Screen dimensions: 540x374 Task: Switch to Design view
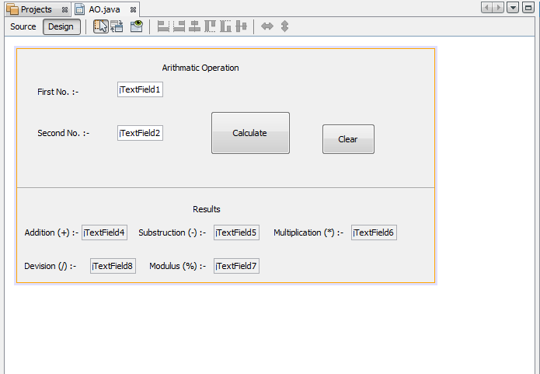click(x=61, y=26)
